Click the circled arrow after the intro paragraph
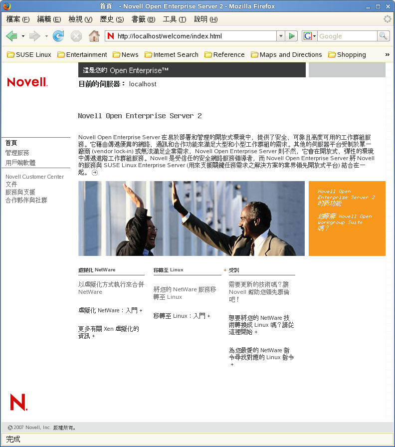This screenshot has height=447, width=395. coord(95,173)
